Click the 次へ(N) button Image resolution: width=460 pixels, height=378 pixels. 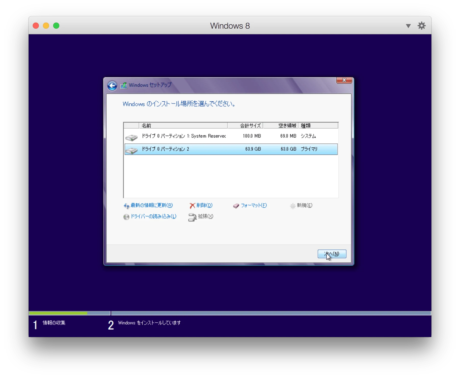click(332, 254)
